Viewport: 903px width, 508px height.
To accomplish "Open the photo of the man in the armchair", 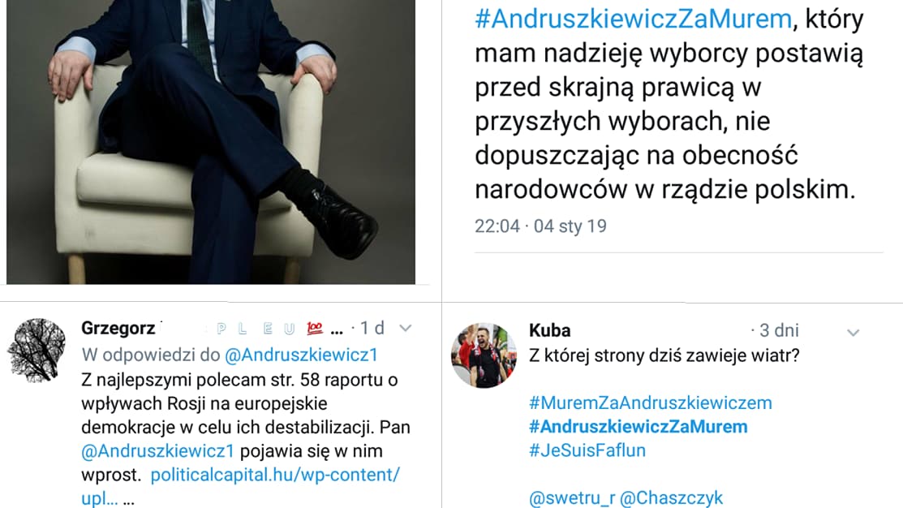I will point(211,142).
